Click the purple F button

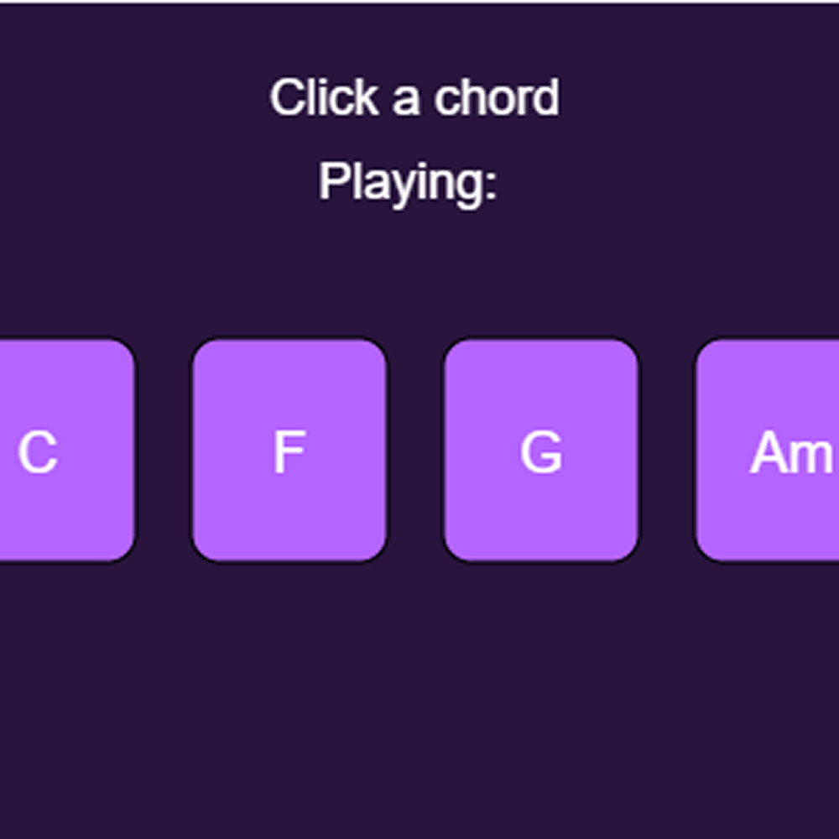pyautogui.click(x=289, y=451)
